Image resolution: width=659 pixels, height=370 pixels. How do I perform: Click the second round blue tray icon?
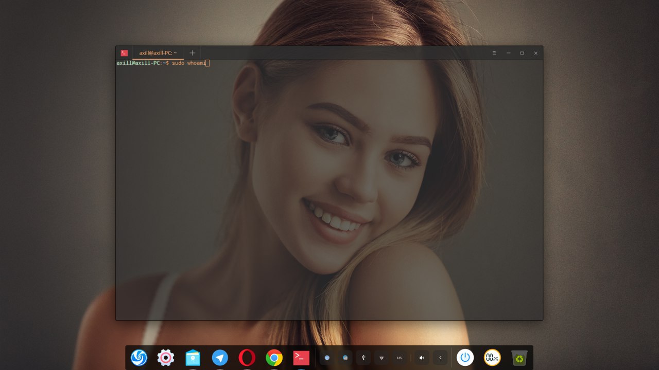point(345,358)
